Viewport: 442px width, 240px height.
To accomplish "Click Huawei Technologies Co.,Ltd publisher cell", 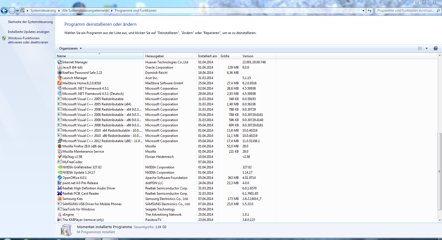I will [167, 62].
